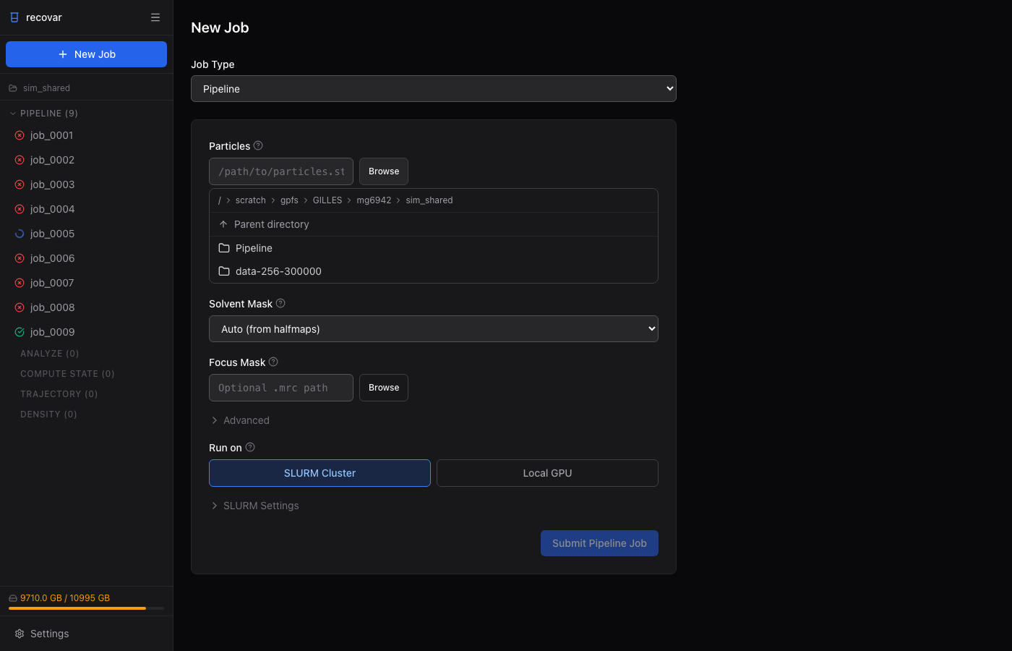Select job_0003 in the sidebar
The height and width of the screenshot is (651, 1012).
click(86, 184)
